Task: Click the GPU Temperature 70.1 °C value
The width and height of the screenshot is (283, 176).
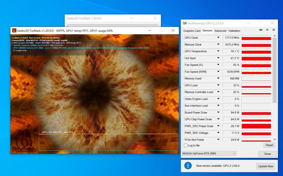Action: 231,51
